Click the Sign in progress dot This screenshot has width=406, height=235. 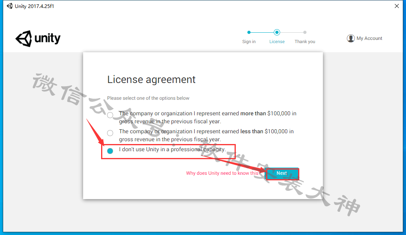(x=249, y=32)
